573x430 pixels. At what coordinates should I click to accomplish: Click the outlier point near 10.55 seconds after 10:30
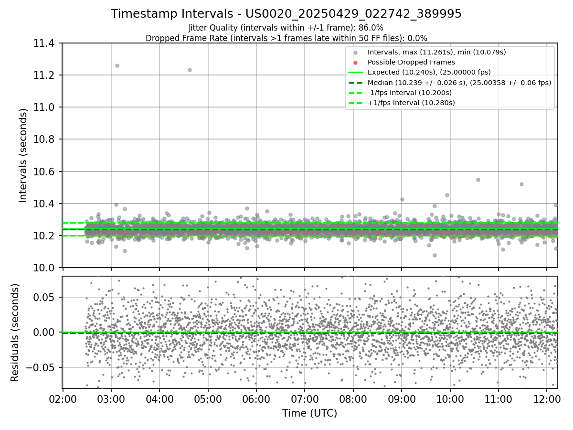tap(478, 180)
